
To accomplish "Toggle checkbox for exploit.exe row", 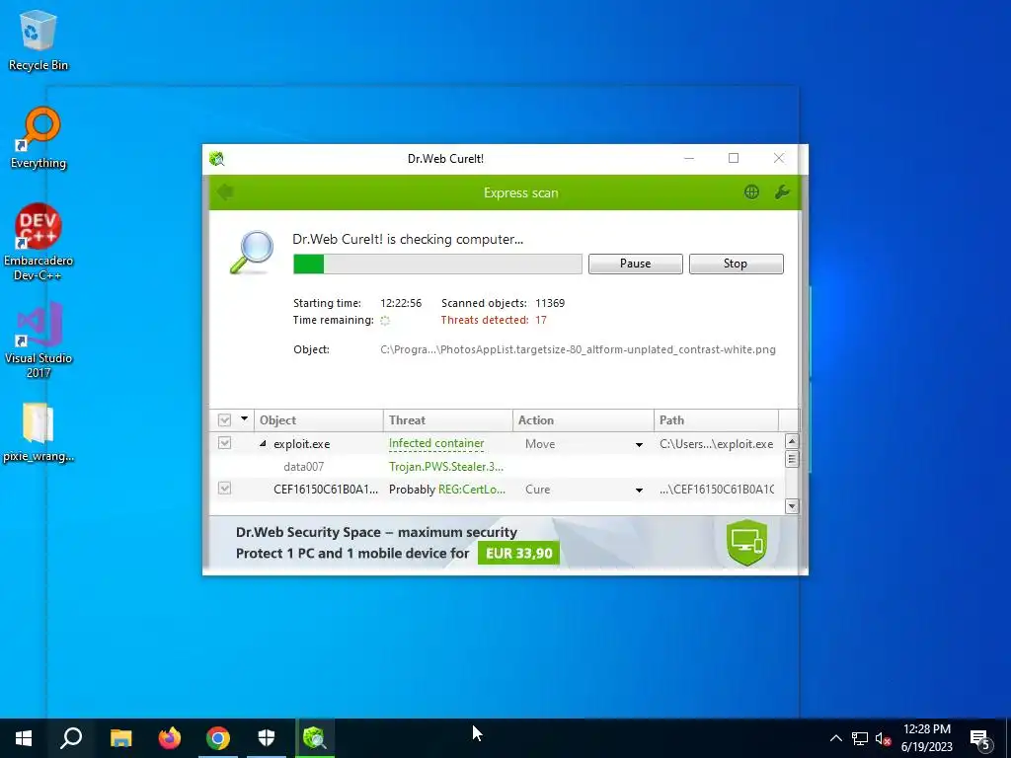I will [x=224, y=443].
